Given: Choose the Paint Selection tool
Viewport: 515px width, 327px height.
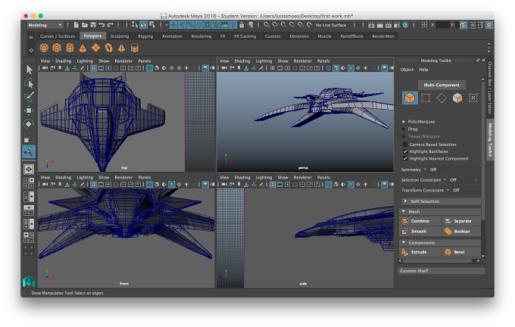Looking at the screenshot, I should pos(30,97).
